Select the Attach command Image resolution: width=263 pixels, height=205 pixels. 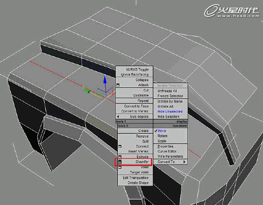[143, 85]
